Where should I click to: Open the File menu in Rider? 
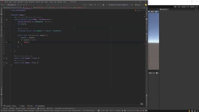[x=6, y=2]
